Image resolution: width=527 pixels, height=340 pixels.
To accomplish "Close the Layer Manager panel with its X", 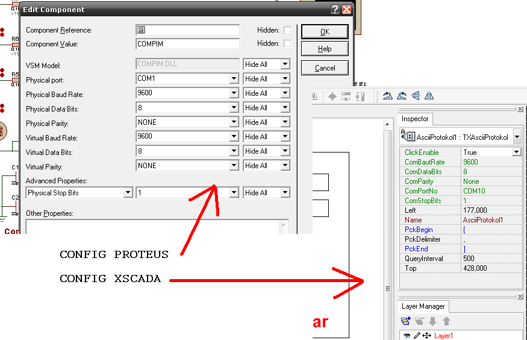I will pos(520,296).
